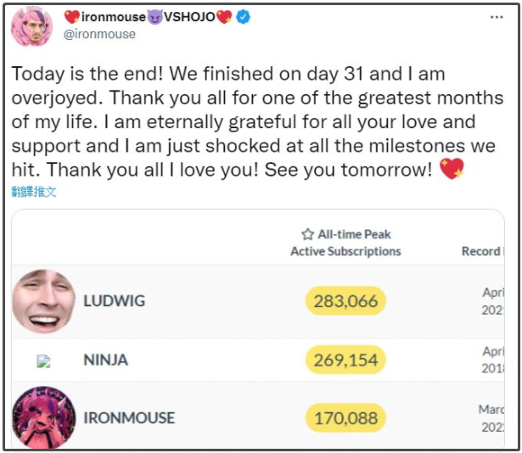Click the Record column header
This screenshot has width=522, height=453.
coord(480,251)
